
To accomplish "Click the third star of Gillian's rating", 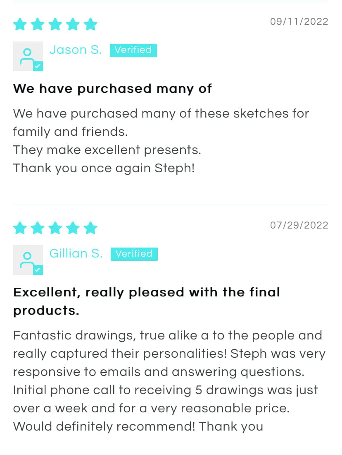I will tap(55, 228).
